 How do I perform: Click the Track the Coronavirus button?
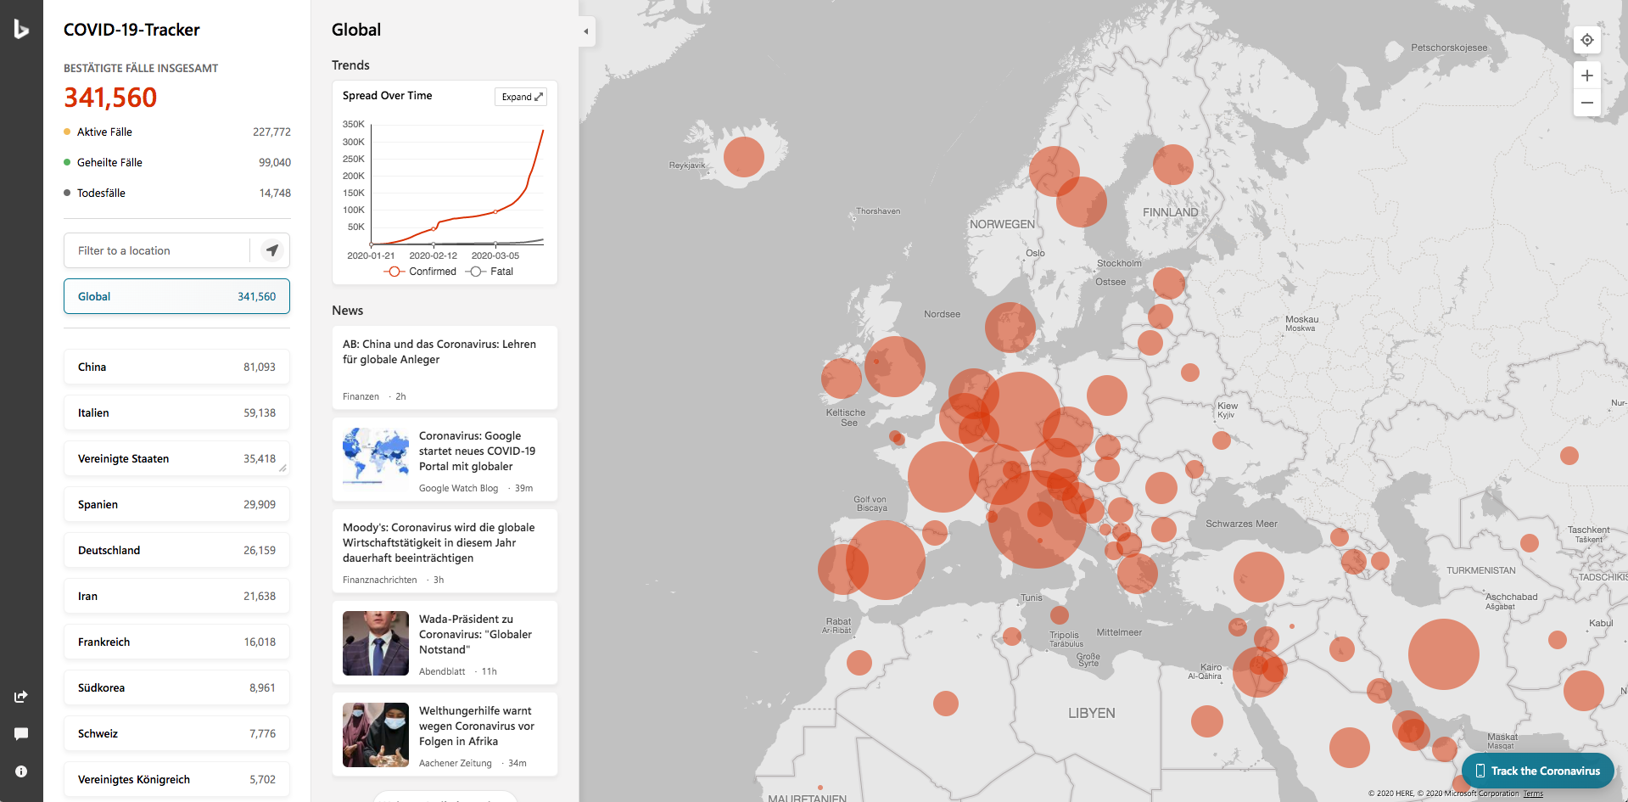pyautogui.click(x=1537, y=771)
